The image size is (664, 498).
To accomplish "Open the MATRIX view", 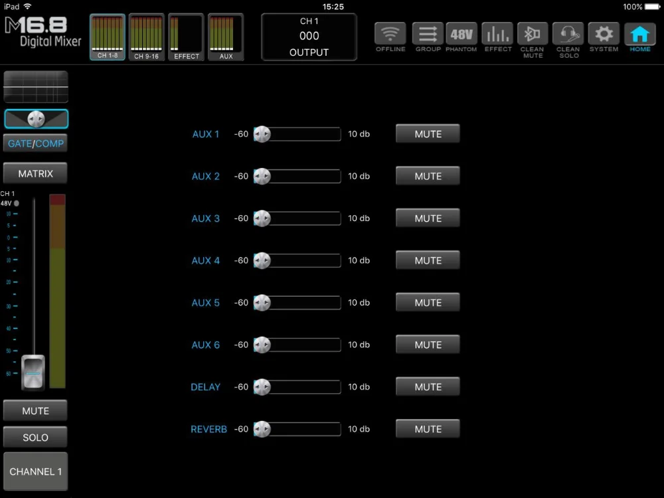I will point(36,173).
